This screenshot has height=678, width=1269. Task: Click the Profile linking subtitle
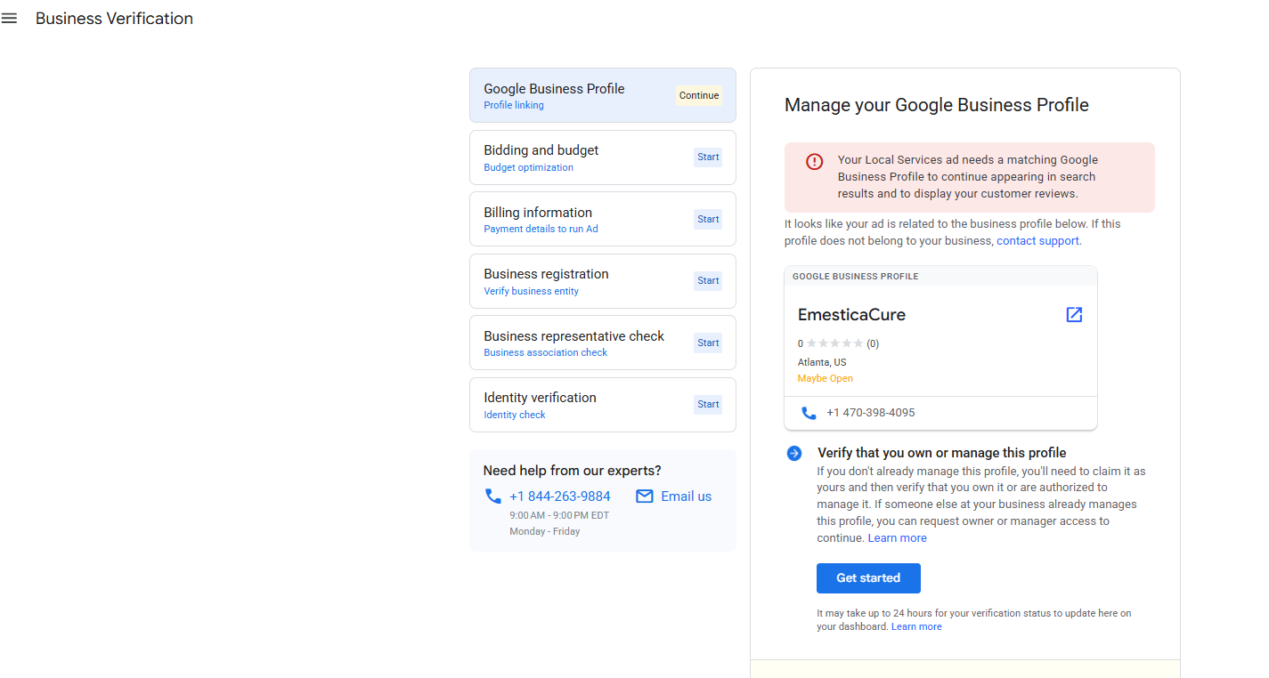pyautogui.click(x=514, y=105)
